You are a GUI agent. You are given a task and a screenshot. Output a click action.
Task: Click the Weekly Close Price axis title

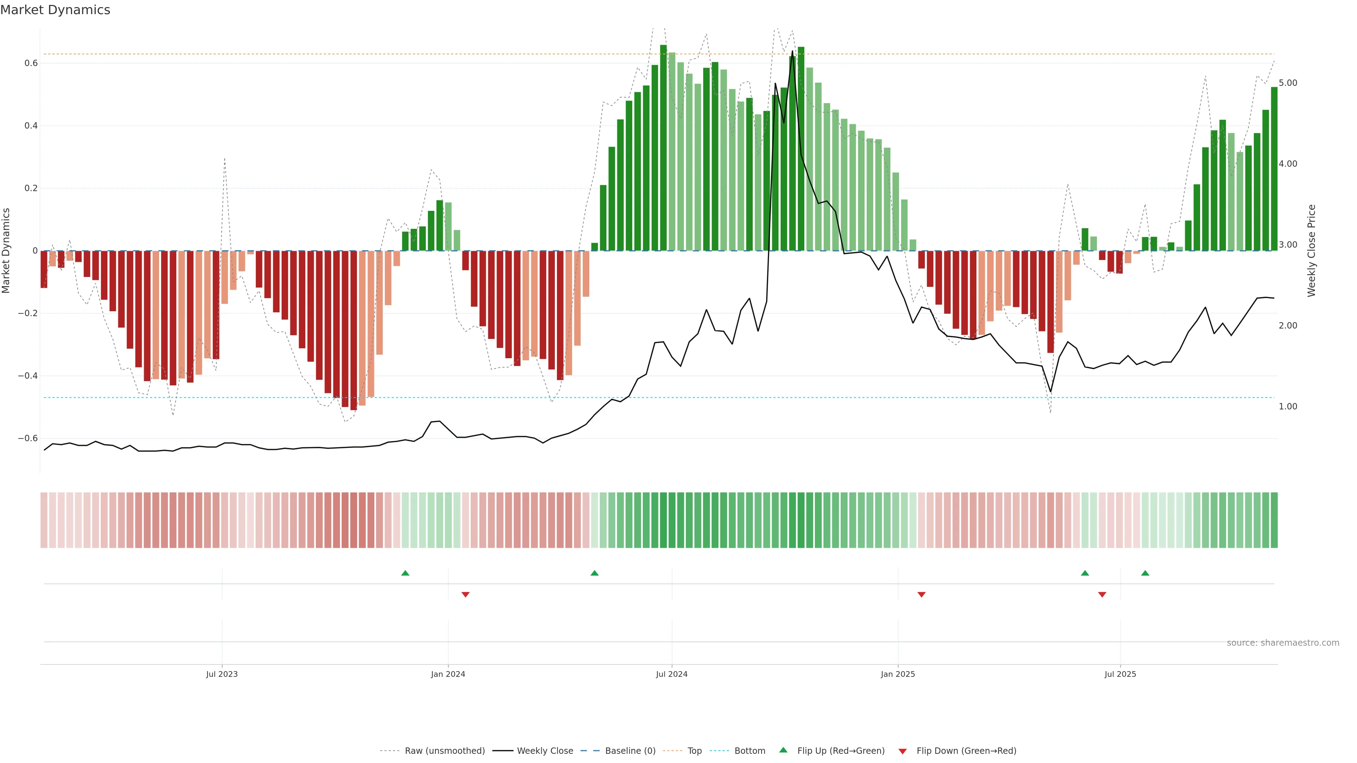[x=1311, y=251]
